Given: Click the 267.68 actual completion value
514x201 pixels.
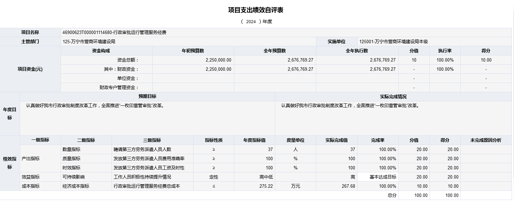Looking at the screenshot, I should (336, 186).
